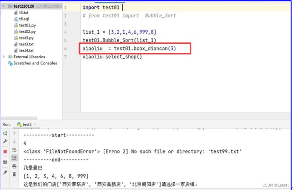Click test01.py Python file icon
Image resolution: width=294 pixels, height=190 pixels.
[x=16, y=25]
